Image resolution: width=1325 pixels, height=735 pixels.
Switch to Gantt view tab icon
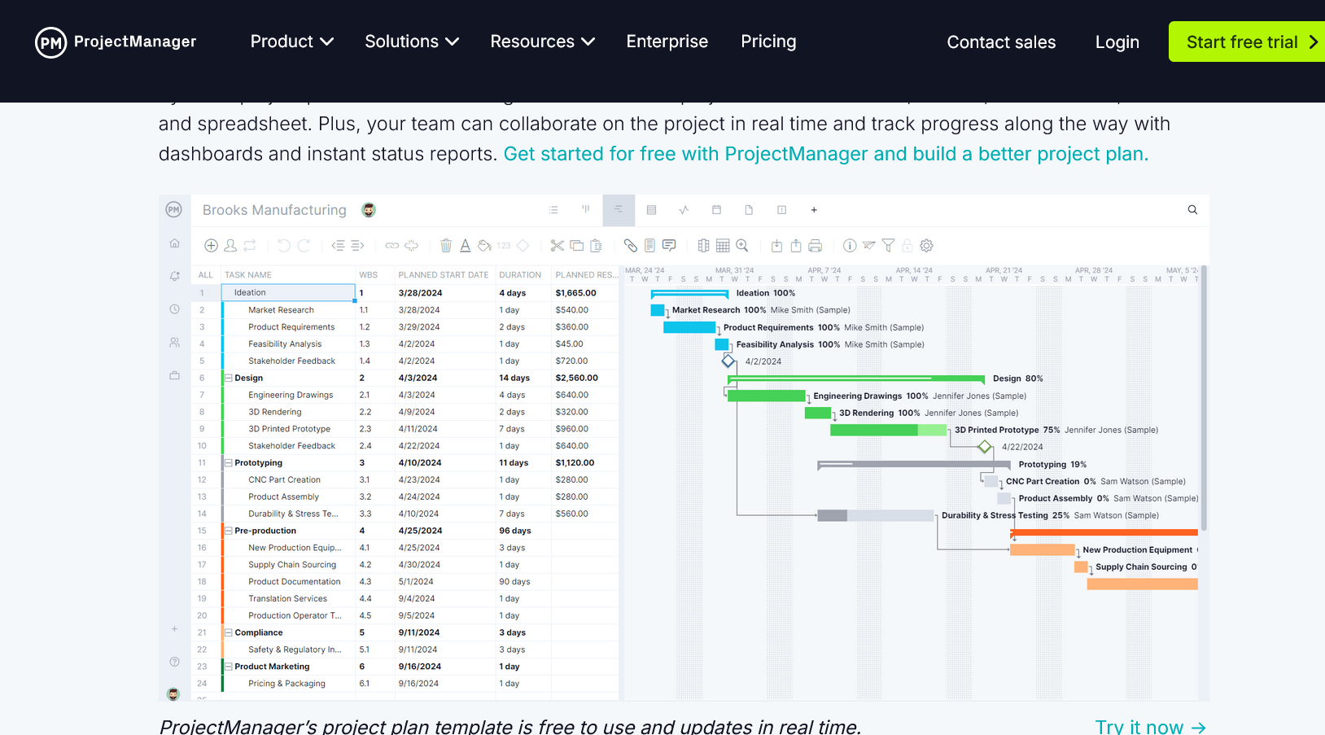coord(619,210)
